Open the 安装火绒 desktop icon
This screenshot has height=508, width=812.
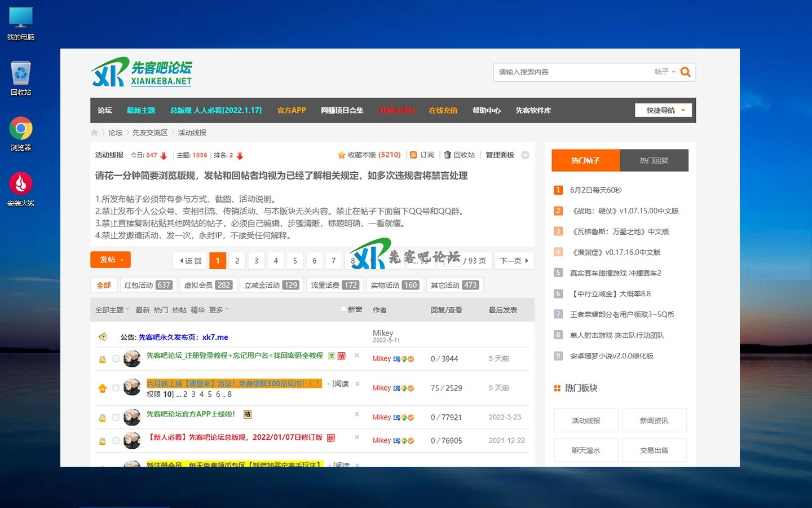[21, 184]
